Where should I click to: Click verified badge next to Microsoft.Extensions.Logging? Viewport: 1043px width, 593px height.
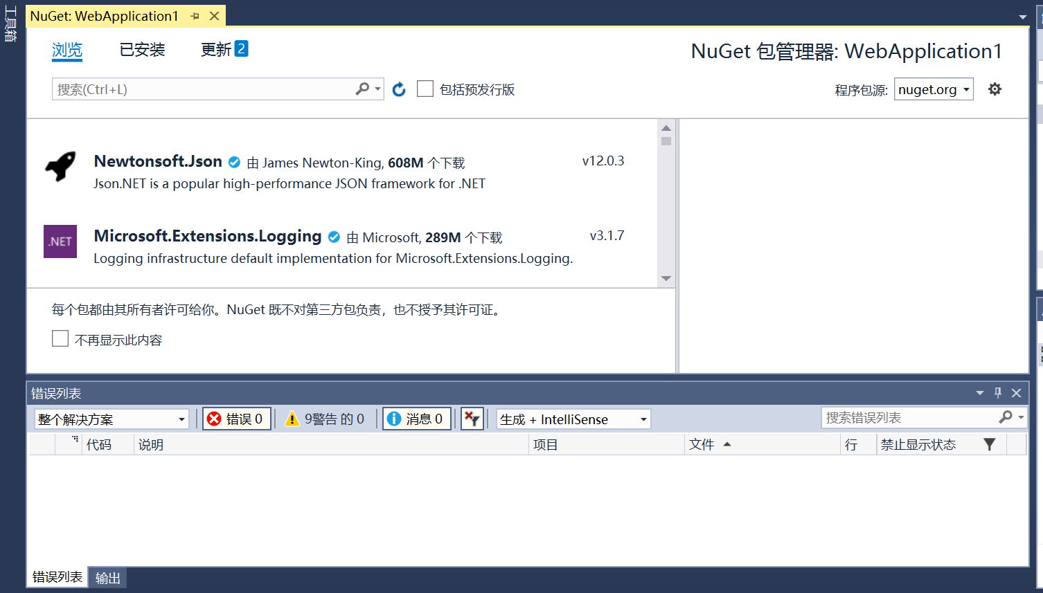[334, 237]
